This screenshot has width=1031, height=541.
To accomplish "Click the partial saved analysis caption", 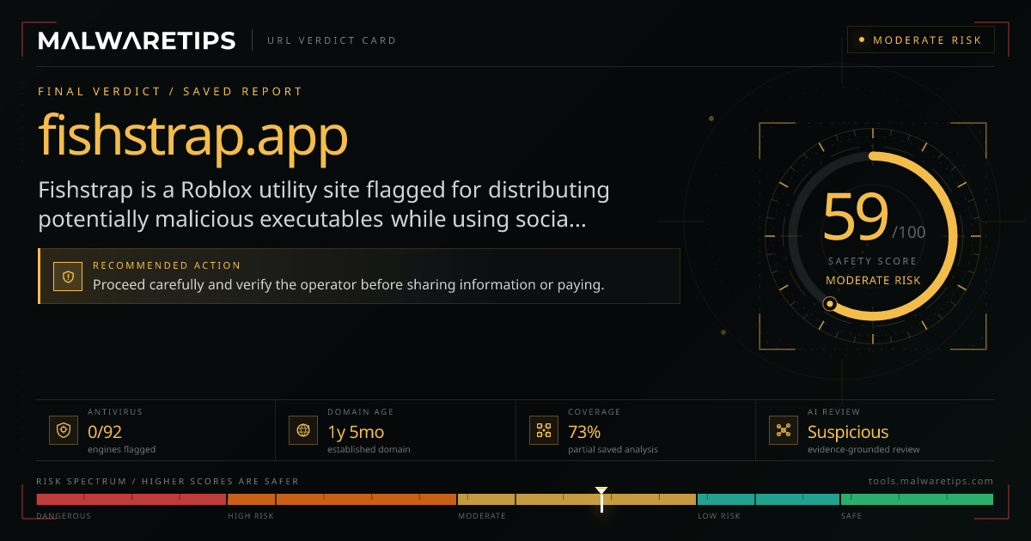I will (x=613, y=449).
